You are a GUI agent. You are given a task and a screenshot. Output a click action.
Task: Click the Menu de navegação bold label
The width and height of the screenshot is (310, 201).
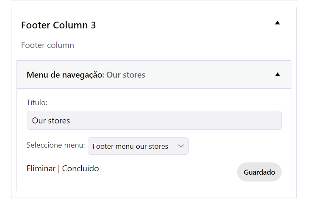pyautogui.click(x=65, y=75)
